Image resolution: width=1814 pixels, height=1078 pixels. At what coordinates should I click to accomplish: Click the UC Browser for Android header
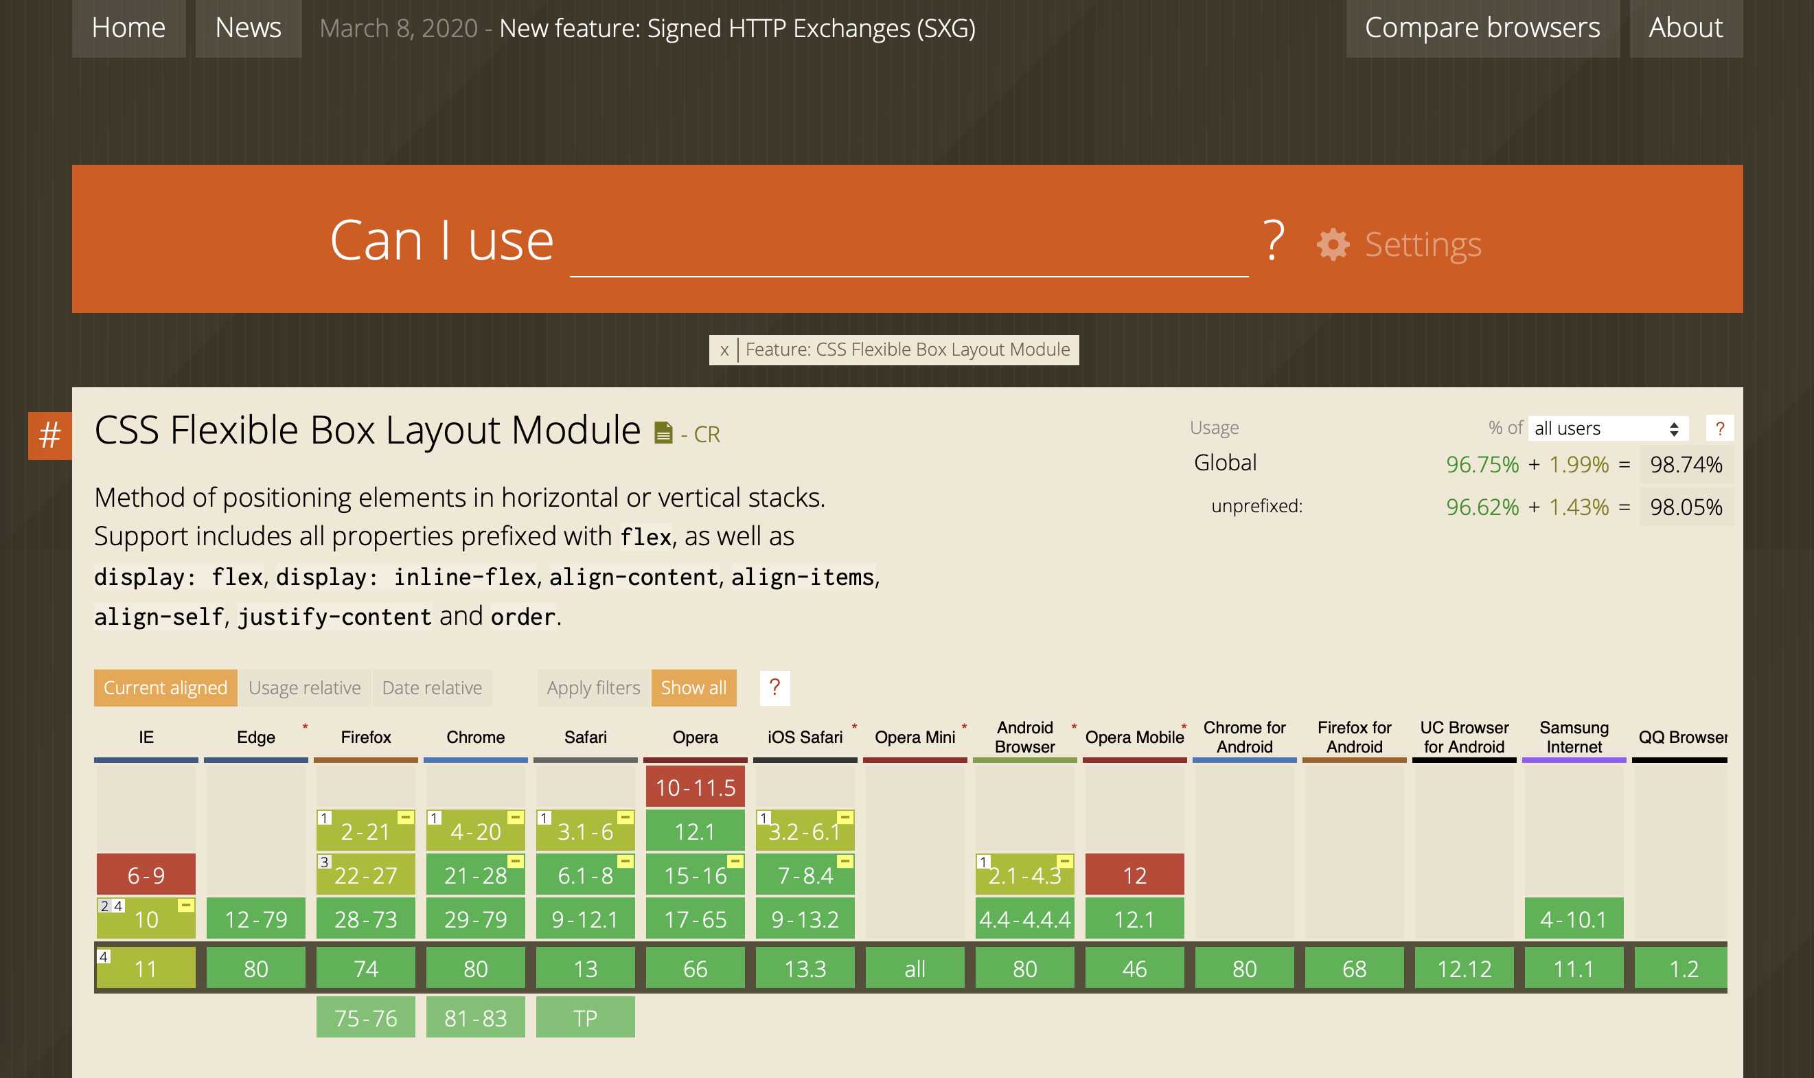1464,737
